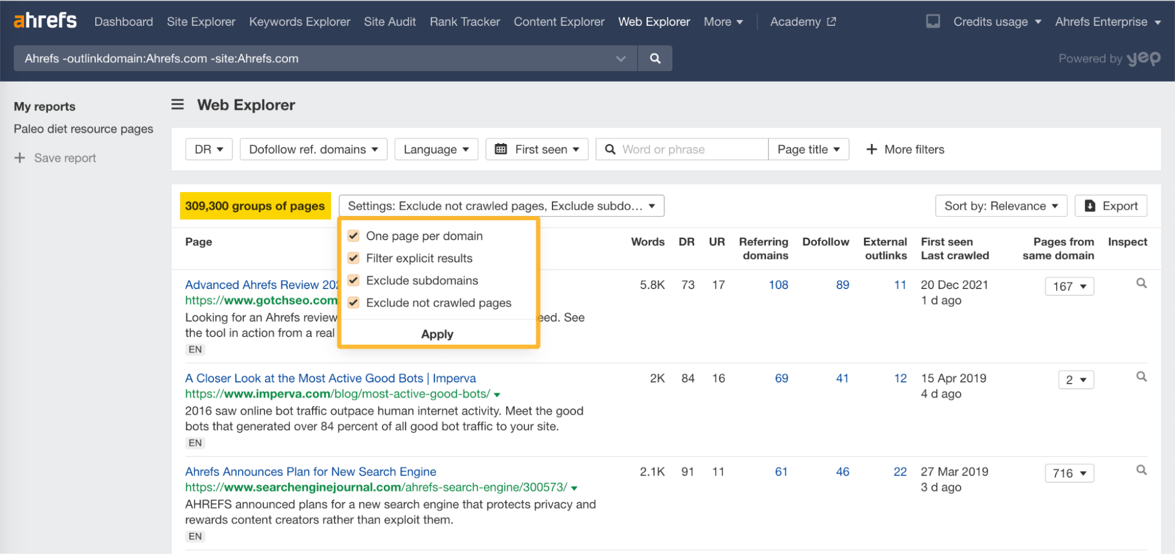Open the Sort by: Relevance dropdown
This screenshot has width=1175, height=554.
tap(1001, 206)
